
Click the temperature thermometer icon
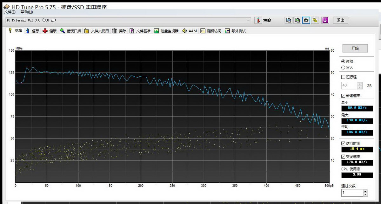(x=258, y=20)
